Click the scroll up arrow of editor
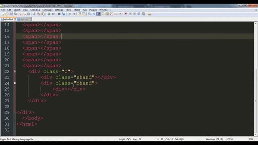 point(256,23)
